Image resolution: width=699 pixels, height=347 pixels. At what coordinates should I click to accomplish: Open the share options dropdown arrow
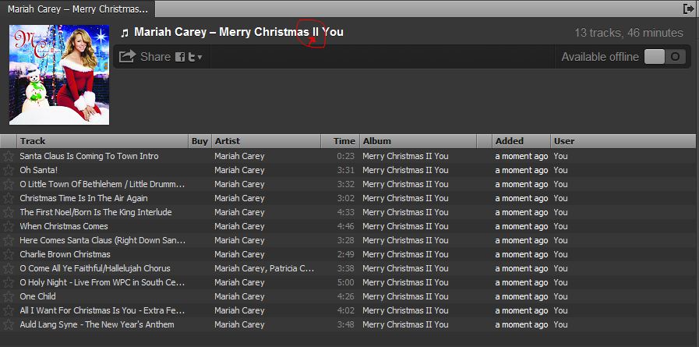(199, 58)
